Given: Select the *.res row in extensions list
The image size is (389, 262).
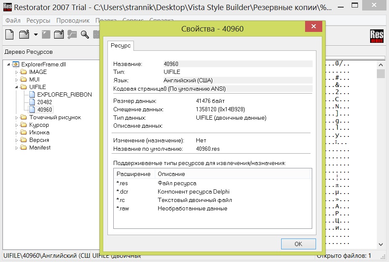Looking at the screenshot, I should [x=213, y=183].
